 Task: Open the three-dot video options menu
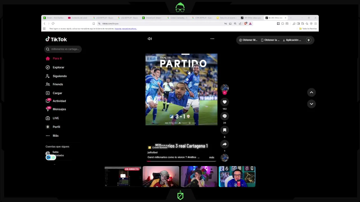212,39
